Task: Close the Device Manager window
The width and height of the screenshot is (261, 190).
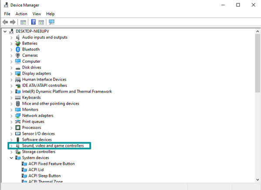Action: 253,5
